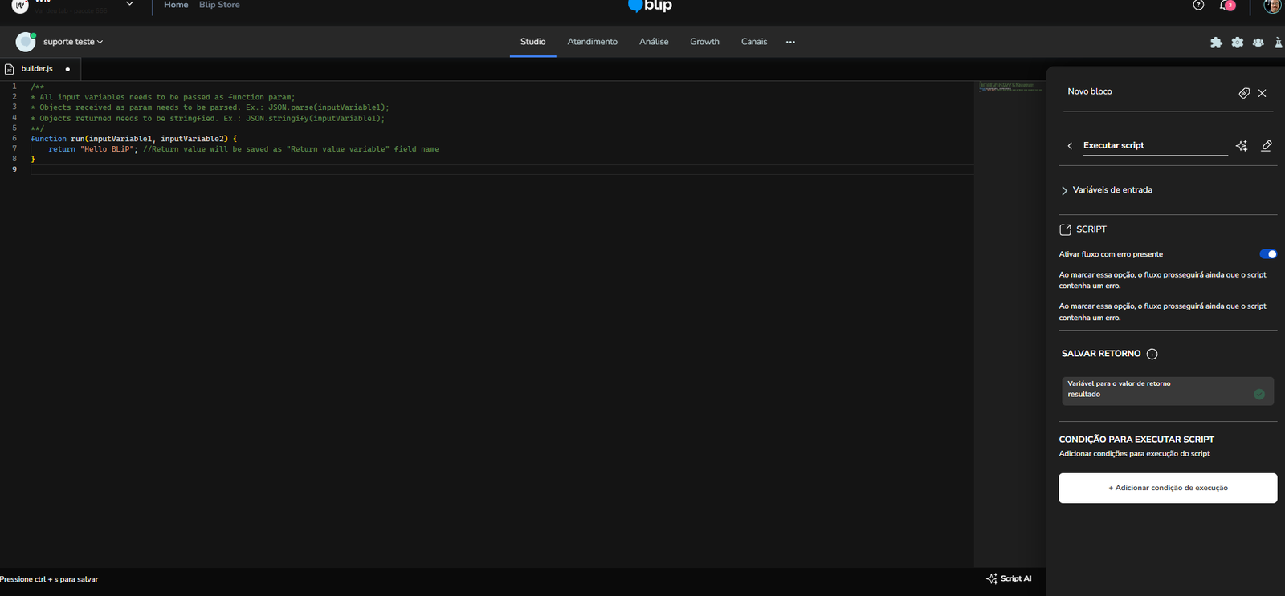The width and height of the screenshot is (1285, 596).
Task: Click the suporte teste bot avatar
Action: pos(26,42)
